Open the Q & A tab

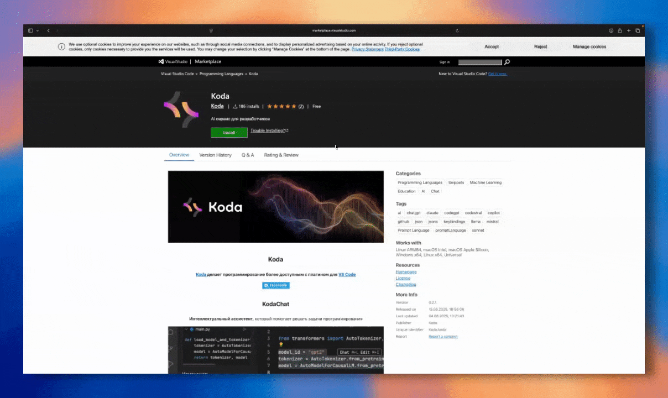coord(248,155)
